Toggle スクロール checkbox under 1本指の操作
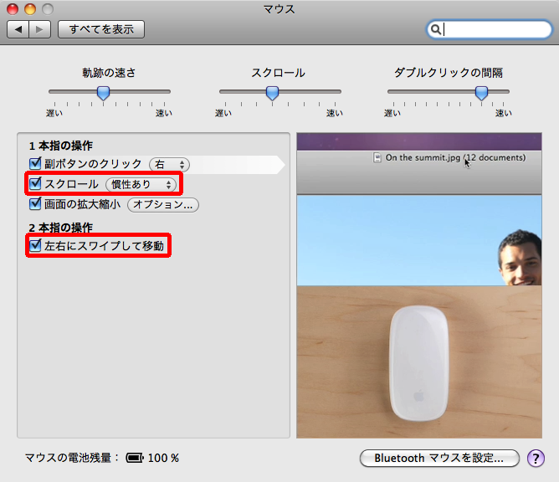Image resolution: width=559 pixels, height=482 pixels. tap(35, 184)
